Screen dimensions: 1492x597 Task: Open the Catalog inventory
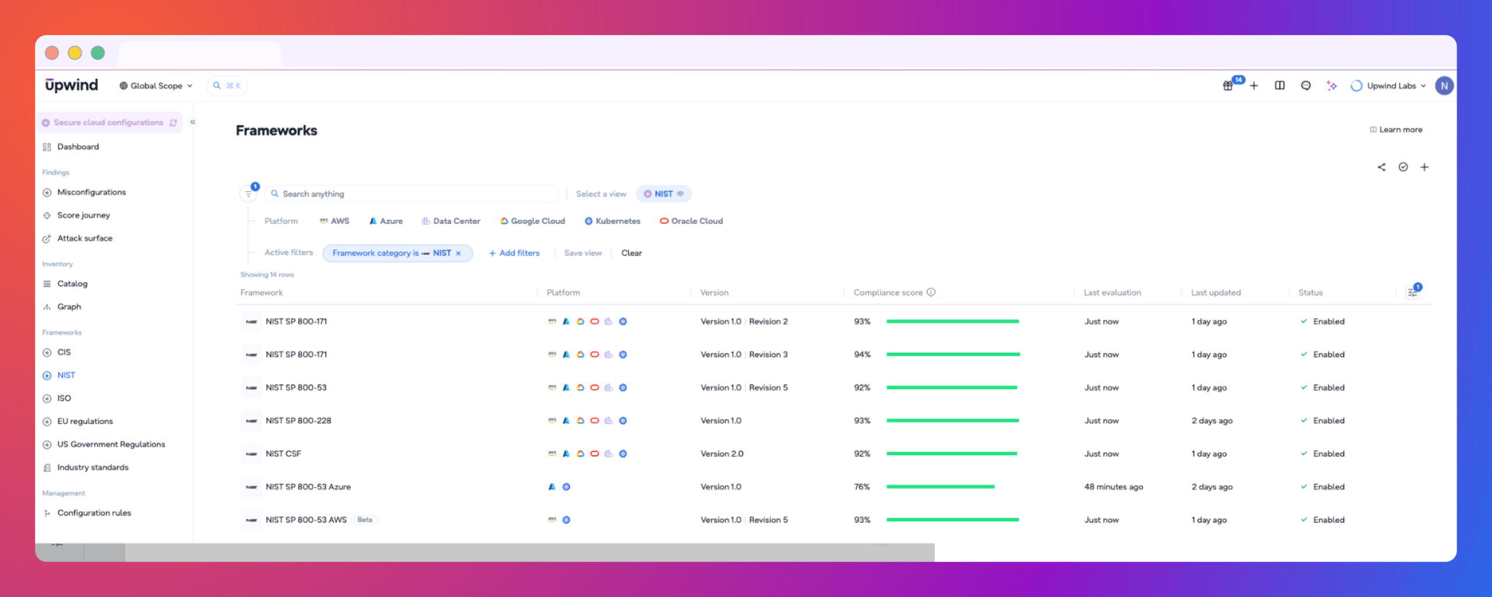point(72,284)
